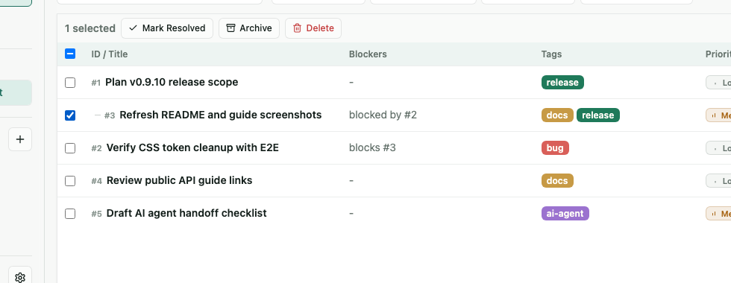Click the #3 issue ID label
The image size is (731, 283).
pos(110,115)
